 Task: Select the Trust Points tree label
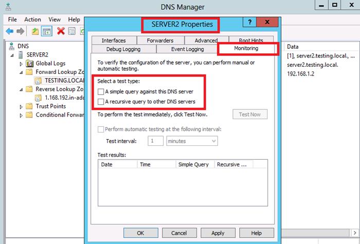click(x=51, y=106)
